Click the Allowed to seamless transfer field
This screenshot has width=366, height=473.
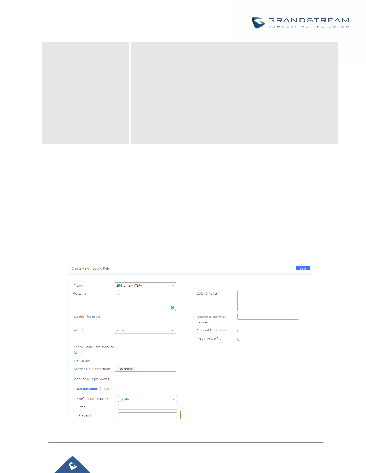[x=268, y=317]
